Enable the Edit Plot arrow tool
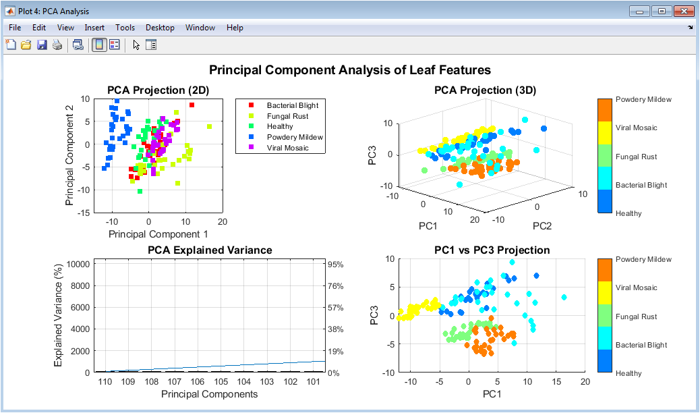 pyautogui.click(x=136, y=45)
